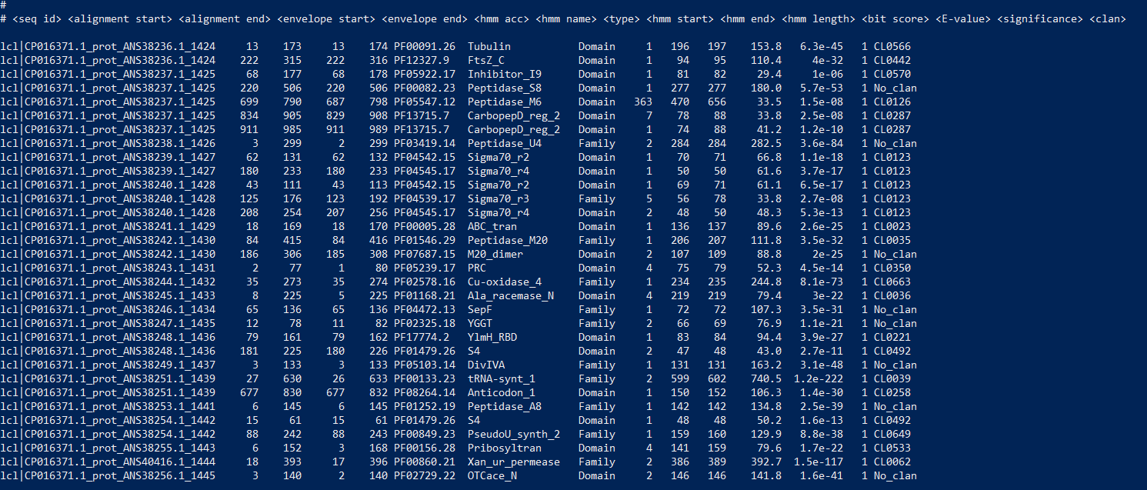
Task: Click the clan header at header row end
Action: tap(1106, 18)
